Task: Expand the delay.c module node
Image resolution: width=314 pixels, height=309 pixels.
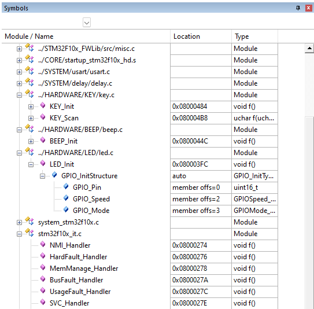Action: click(x=19, y=83)
